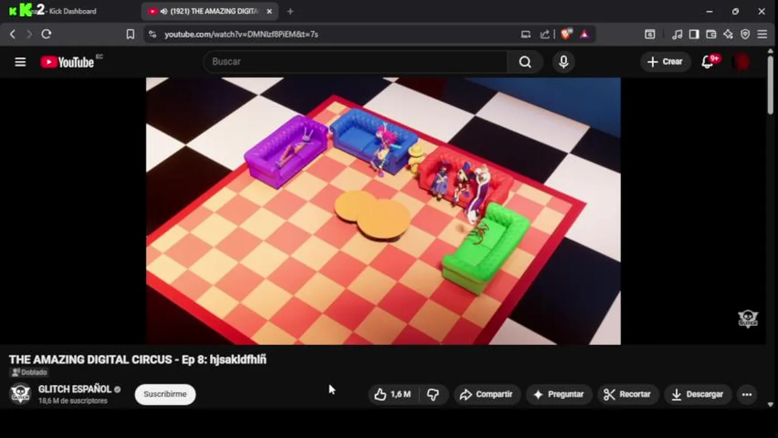The height and width of the screenshot is (438, 778).
Task: Open the Brave playlist music icon
Action: point(677,34)
